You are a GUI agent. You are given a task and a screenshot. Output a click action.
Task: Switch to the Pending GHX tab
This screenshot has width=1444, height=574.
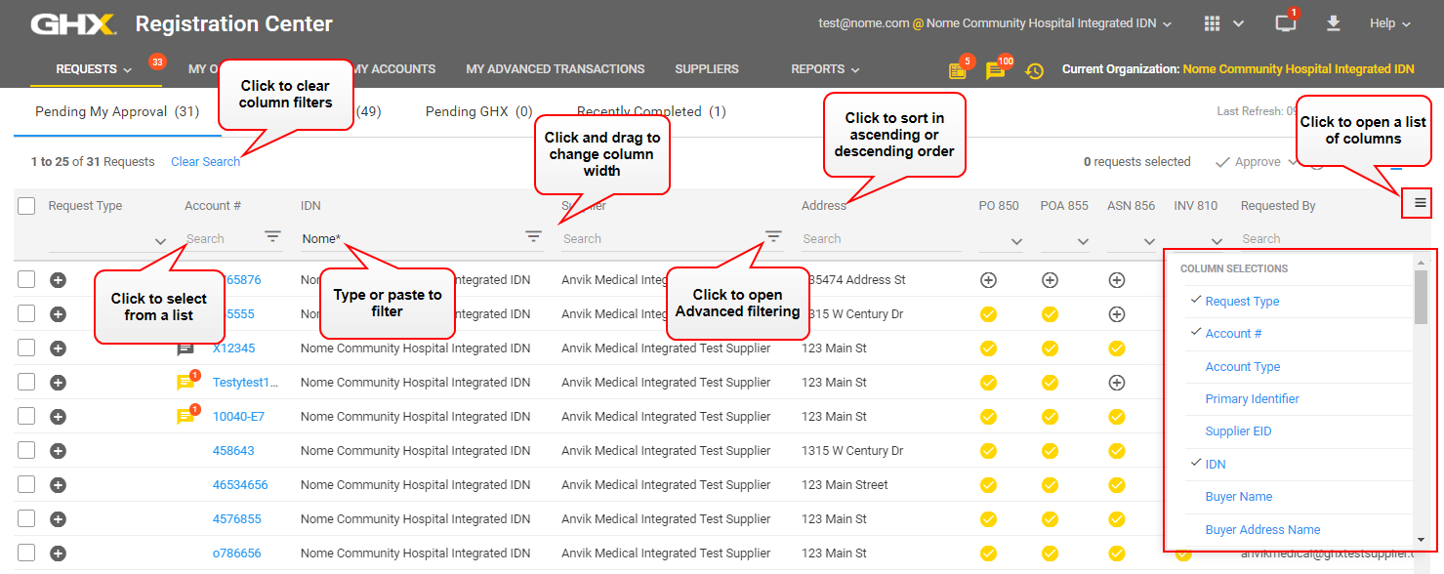pos(478,112)
